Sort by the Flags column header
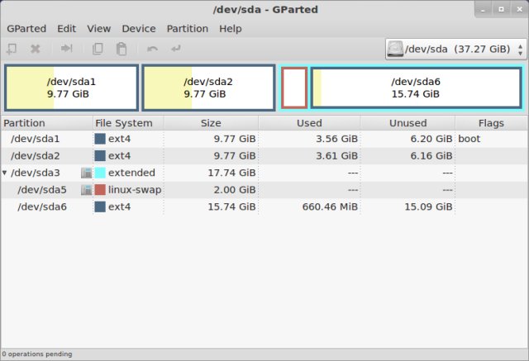Image resolution: width=529 pixels, height=361 pixels. pyautogui.click(x=491, y=123)
